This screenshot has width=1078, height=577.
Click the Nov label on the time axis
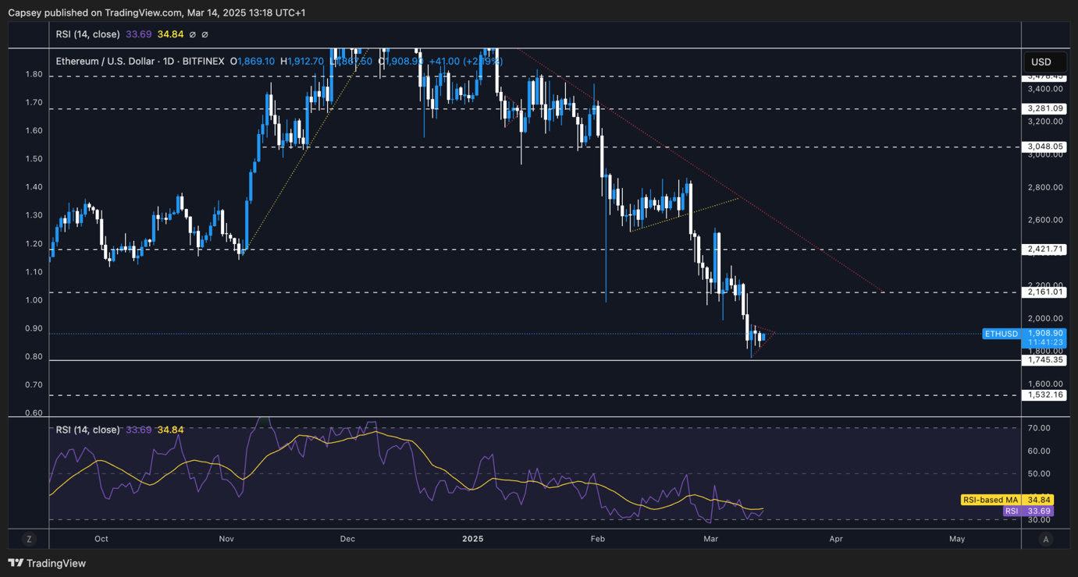point(226,539)
